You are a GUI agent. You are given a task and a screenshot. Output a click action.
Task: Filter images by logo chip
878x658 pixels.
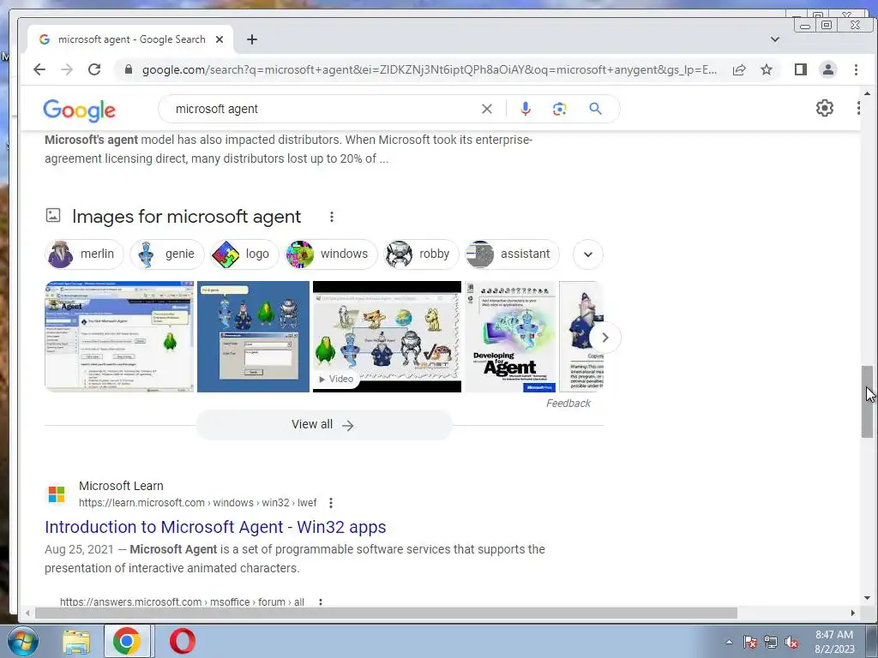(x=244, y=254)
